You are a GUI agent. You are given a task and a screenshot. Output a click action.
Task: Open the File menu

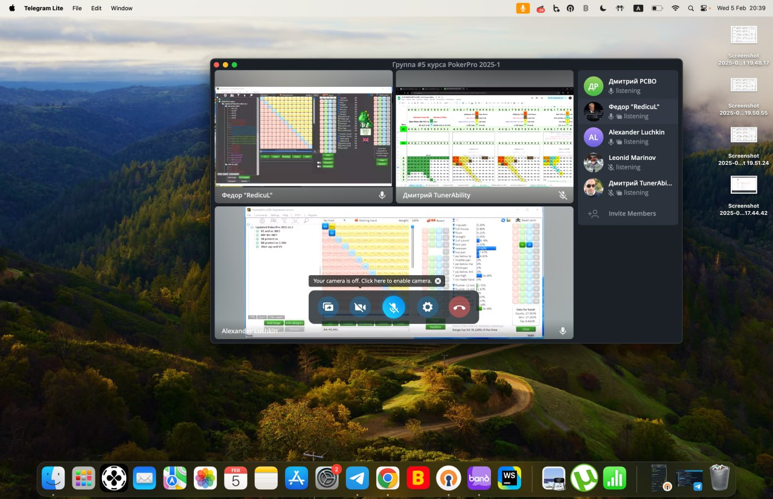click(77, 8)
